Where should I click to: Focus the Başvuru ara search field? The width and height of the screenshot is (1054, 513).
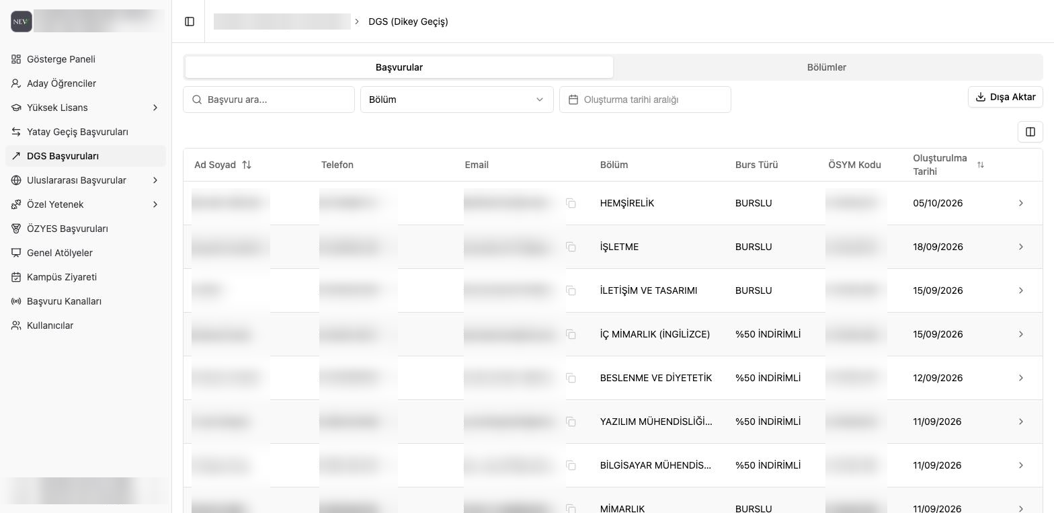click(269, 100)
